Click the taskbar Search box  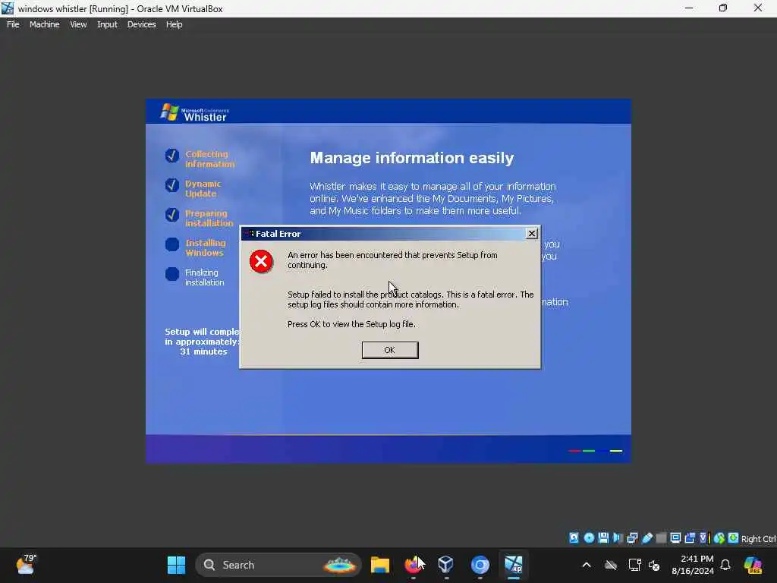[x=278, y=565]
